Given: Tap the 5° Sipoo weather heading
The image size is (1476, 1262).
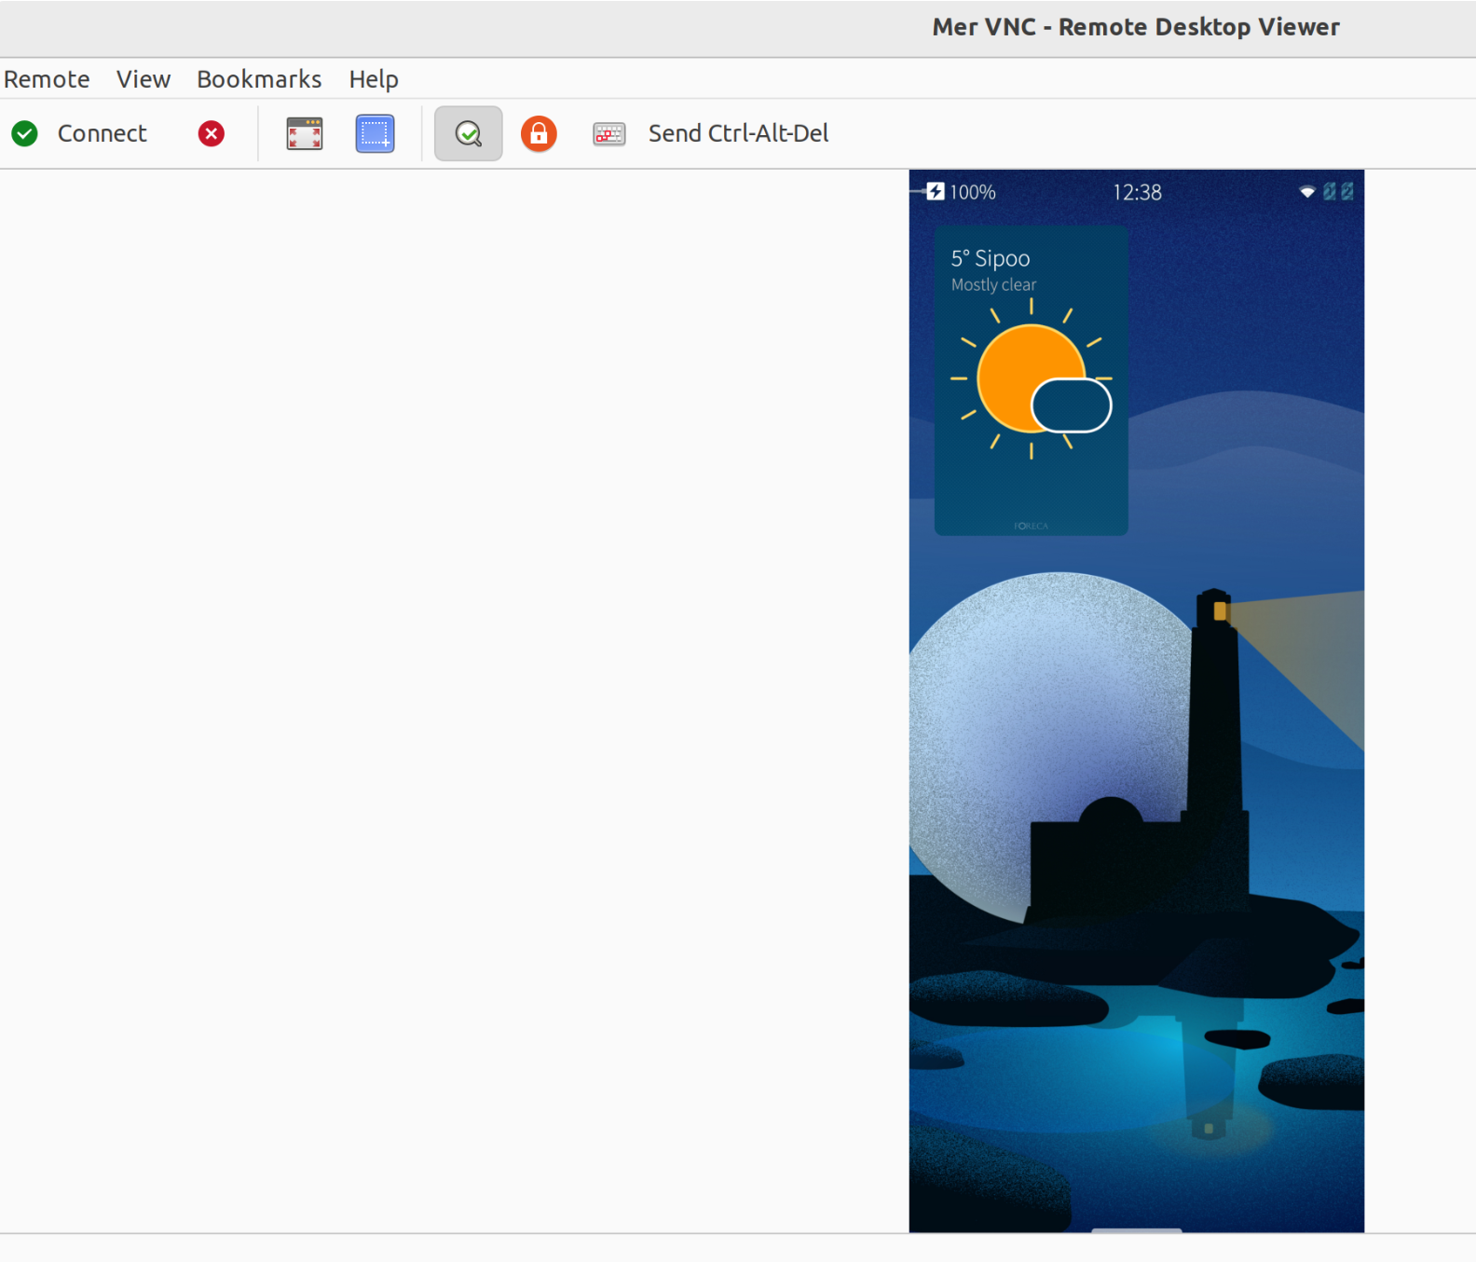Looking at the screenshot, I should [991, 258].
